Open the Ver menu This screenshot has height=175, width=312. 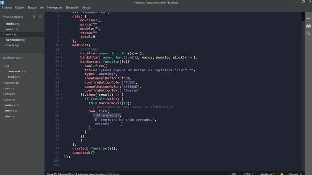coord(42,8)
